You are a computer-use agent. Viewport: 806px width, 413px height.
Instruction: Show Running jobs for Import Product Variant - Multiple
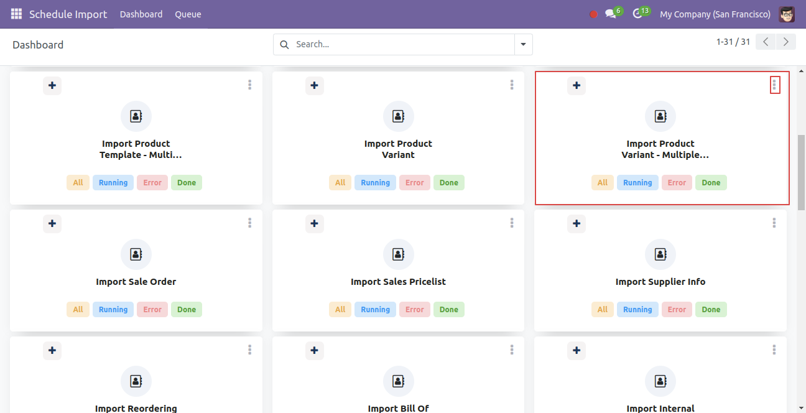tap(637, 183)
